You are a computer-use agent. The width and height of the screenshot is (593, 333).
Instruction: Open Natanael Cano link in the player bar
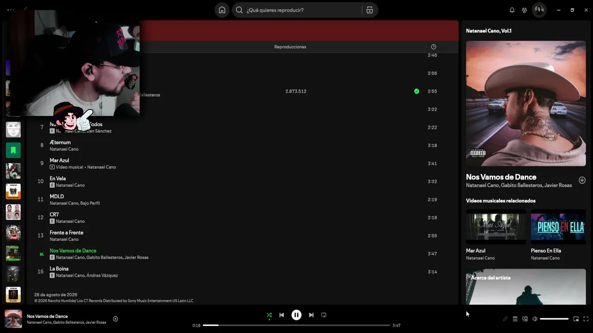tap(39, 322)
